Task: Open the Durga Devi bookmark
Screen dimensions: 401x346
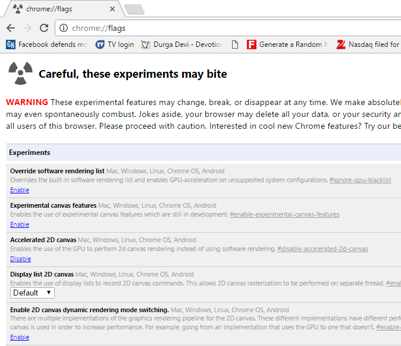Action: coord(181,45)
